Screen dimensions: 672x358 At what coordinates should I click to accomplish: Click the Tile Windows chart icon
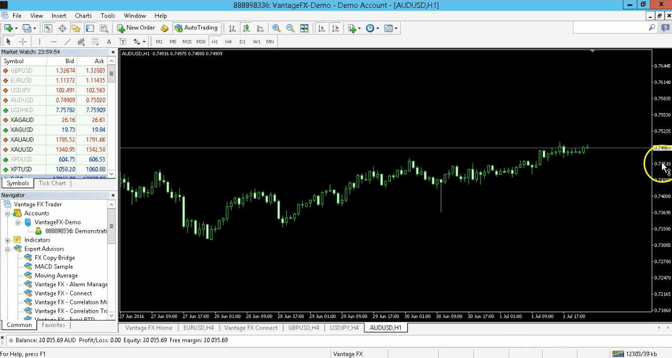point(304,28)
